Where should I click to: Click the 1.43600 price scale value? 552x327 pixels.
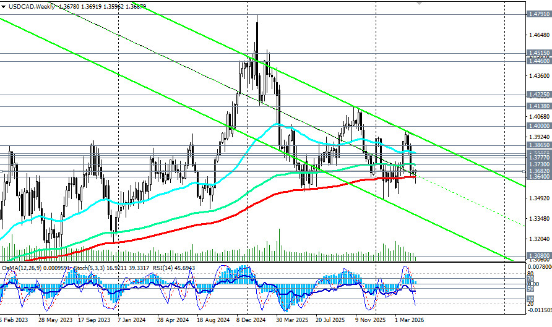540,75
